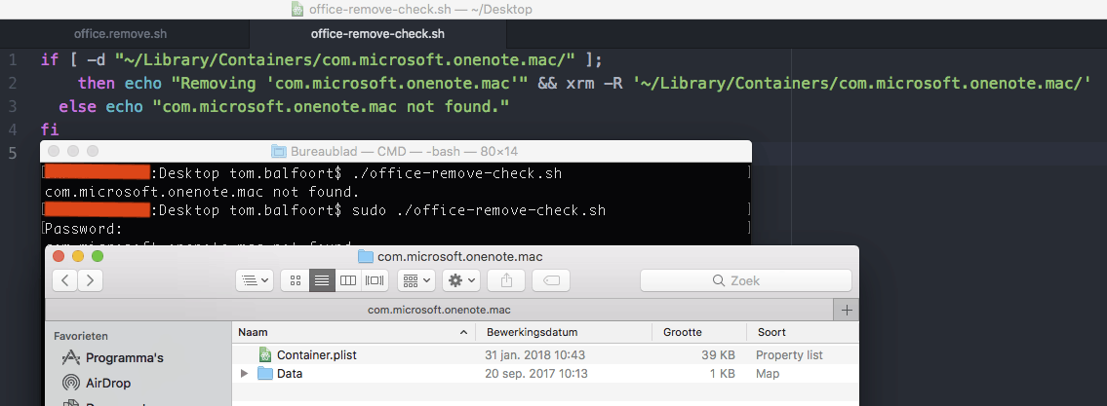This screenshot has width=1107, height=406.
Task: Select the Data folder row
Action: tap(545, 373)
